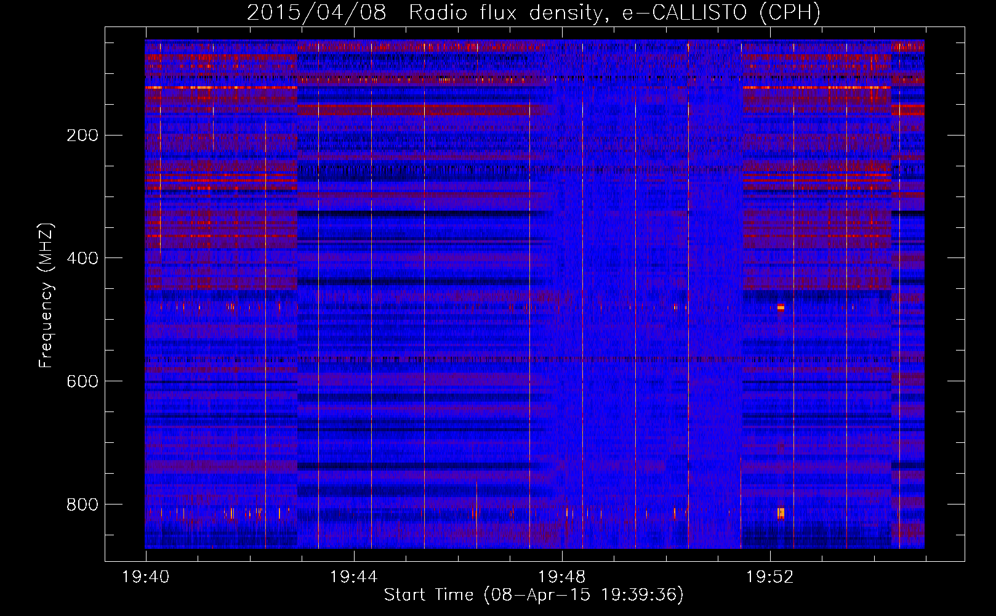Click the 800 frequency tick label

[82, 505]
